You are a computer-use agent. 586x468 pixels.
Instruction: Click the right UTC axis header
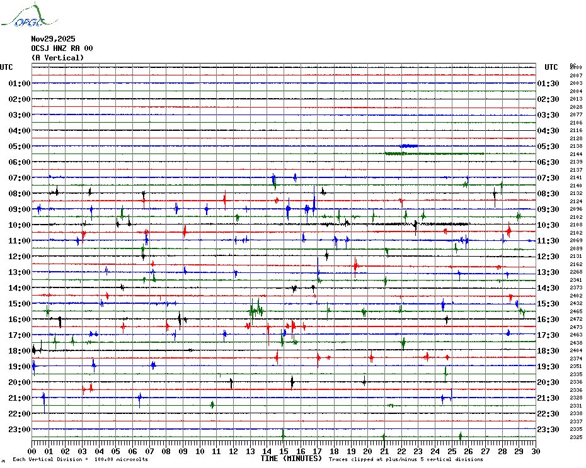[x=551, y=67]
